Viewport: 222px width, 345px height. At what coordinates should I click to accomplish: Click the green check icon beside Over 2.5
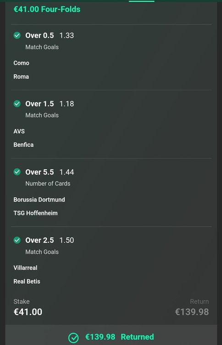tap(17, 240)
